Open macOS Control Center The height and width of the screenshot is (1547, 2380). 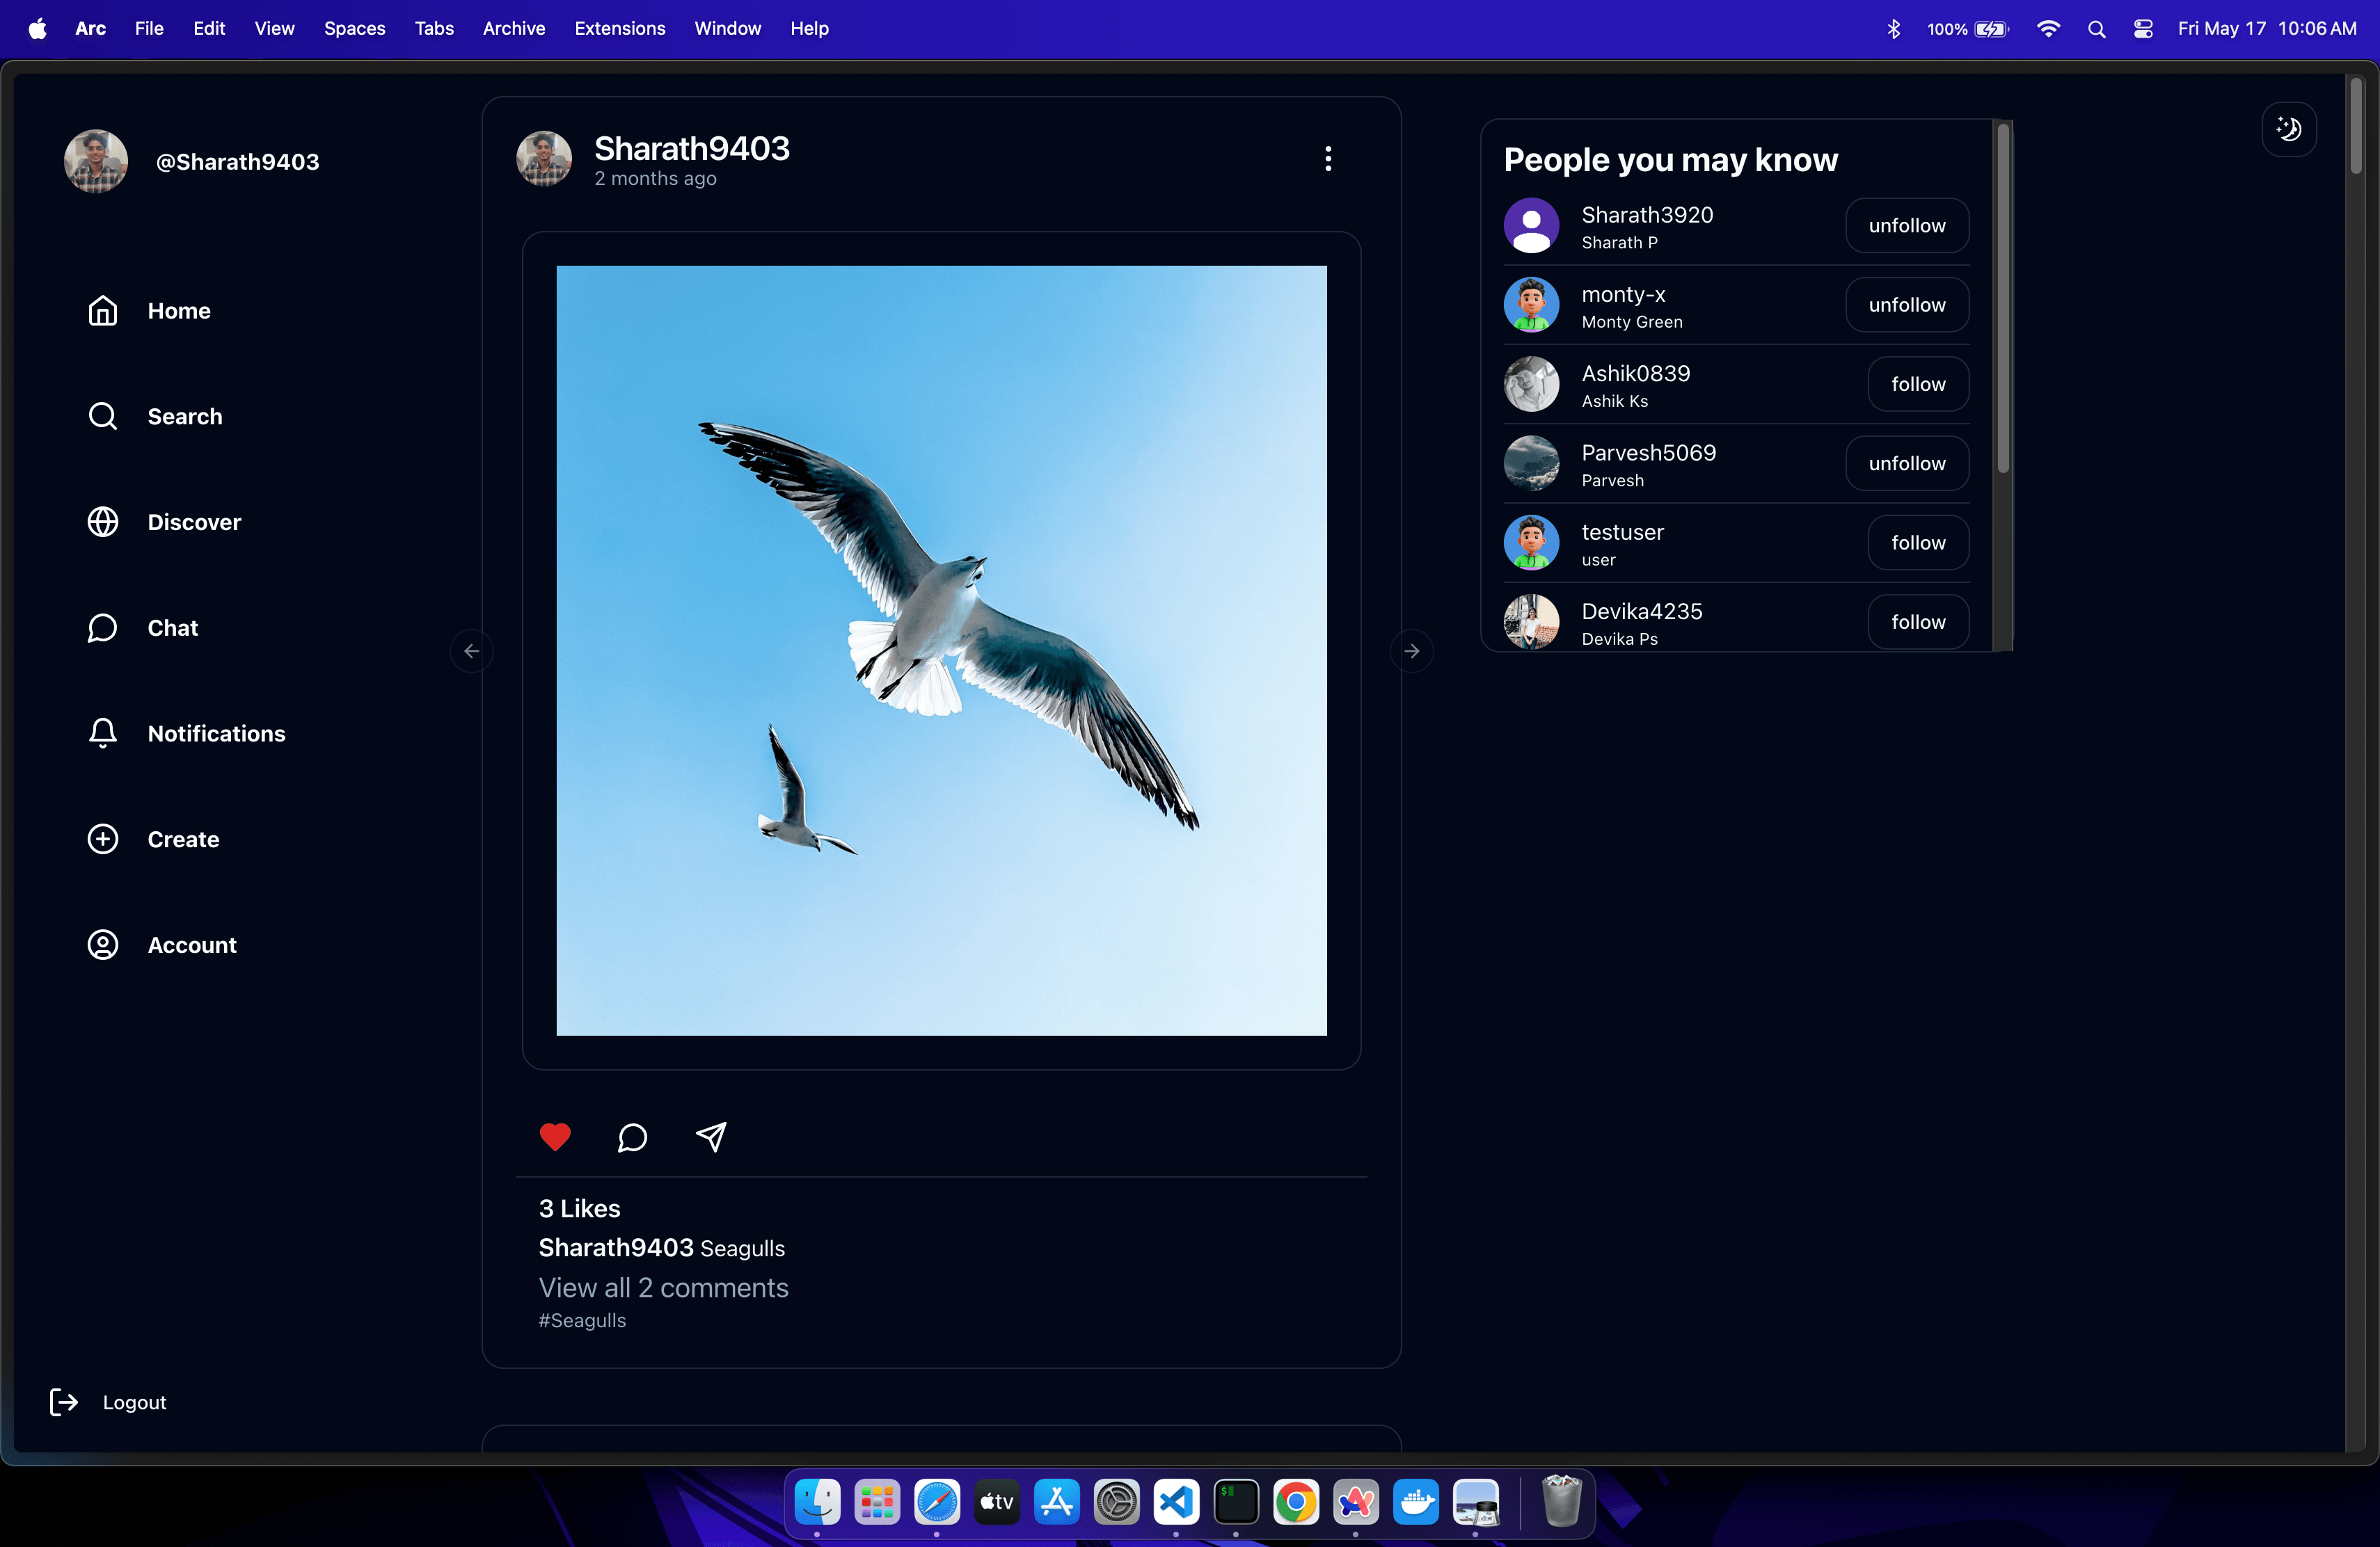[x=2143, y=28]
